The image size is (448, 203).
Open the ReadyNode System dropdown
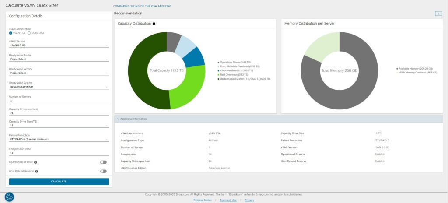pyautogui.click(x=59, y=87)
